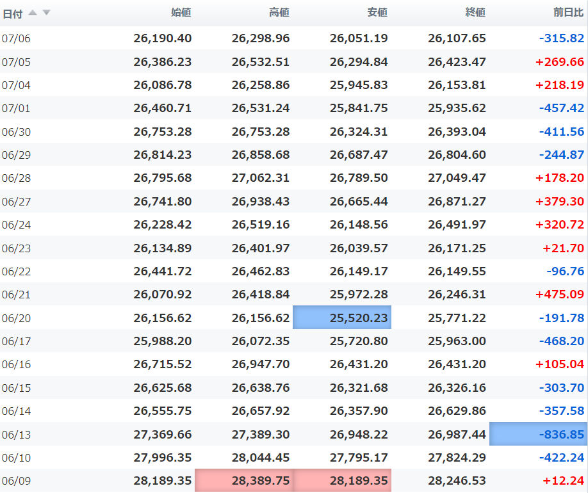The width and height of the screenshot is (588, 493).
Task: Select the change value +218.19
Action: point(560,85)
